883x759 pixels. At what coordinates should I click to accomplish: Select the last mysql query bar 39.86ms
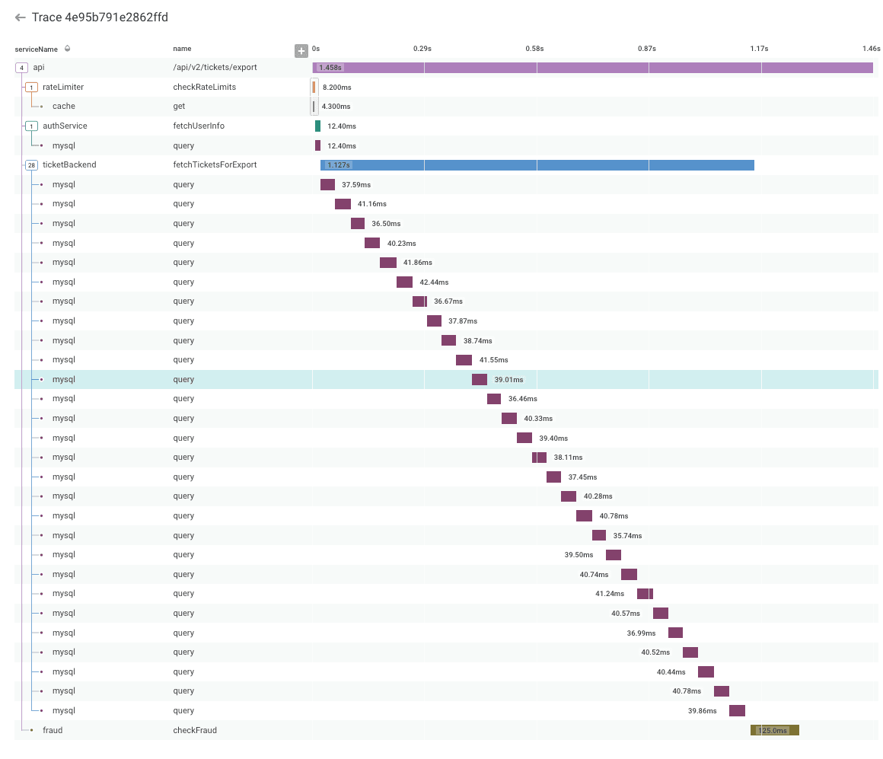737,711
